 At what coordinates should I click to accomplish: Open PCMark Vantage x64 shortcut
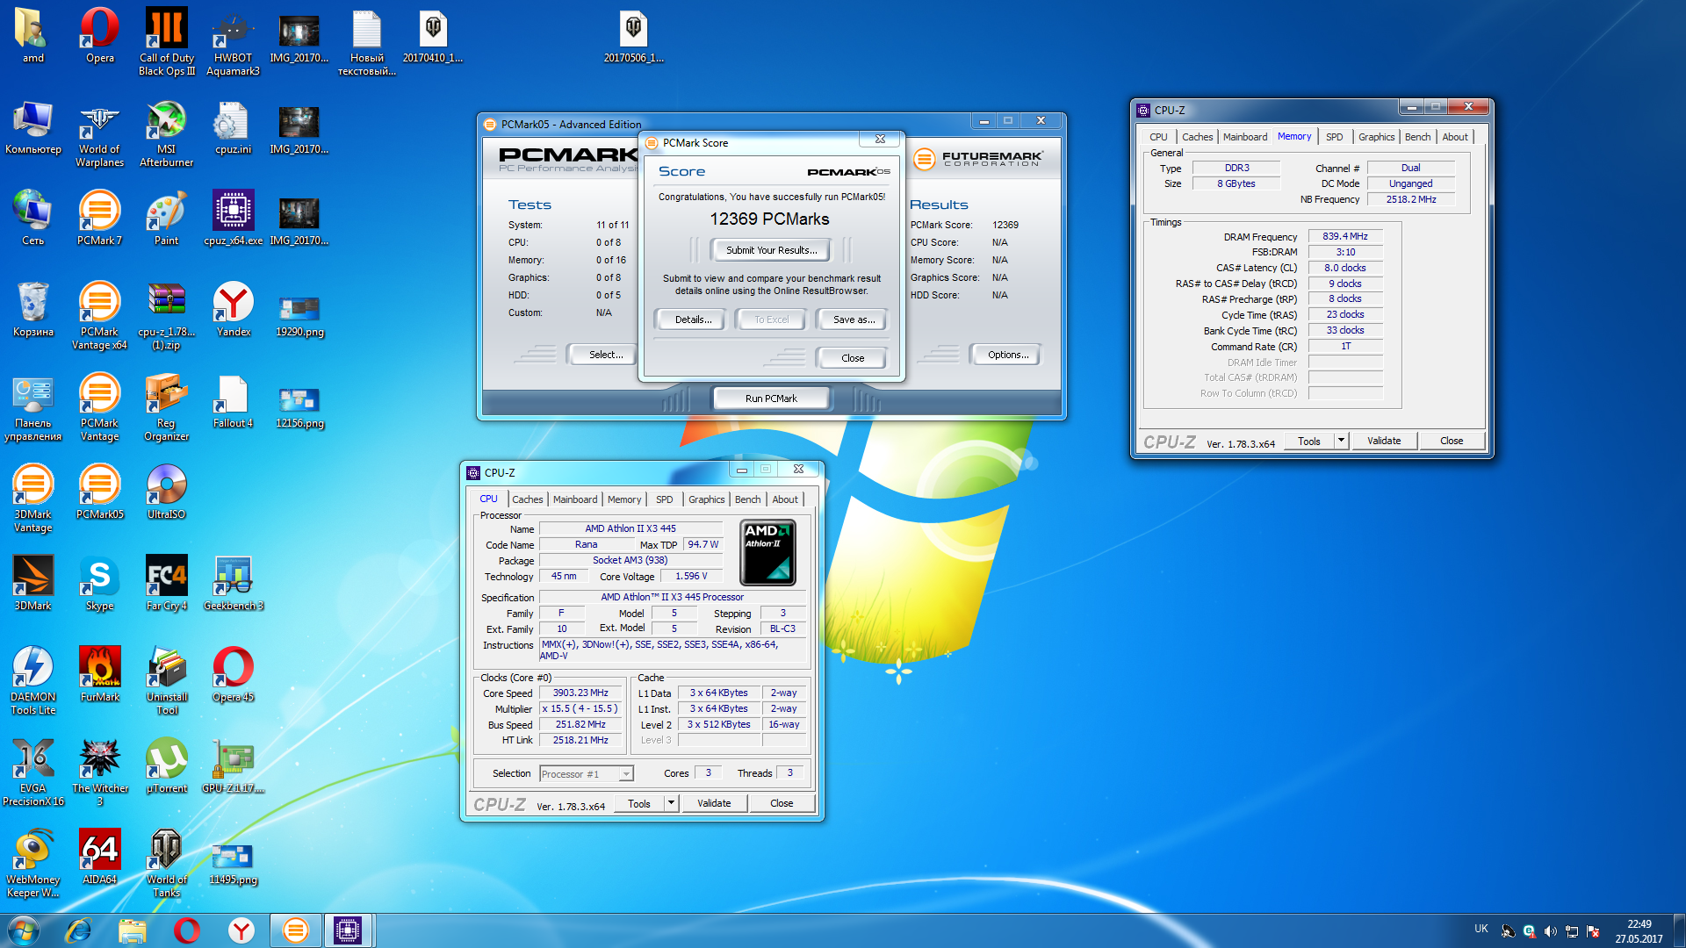coord(99,316)
